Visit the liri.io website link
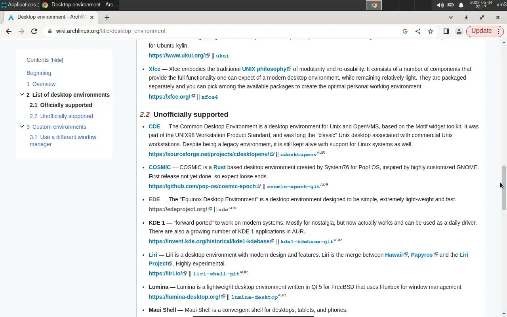 [168, 273]
